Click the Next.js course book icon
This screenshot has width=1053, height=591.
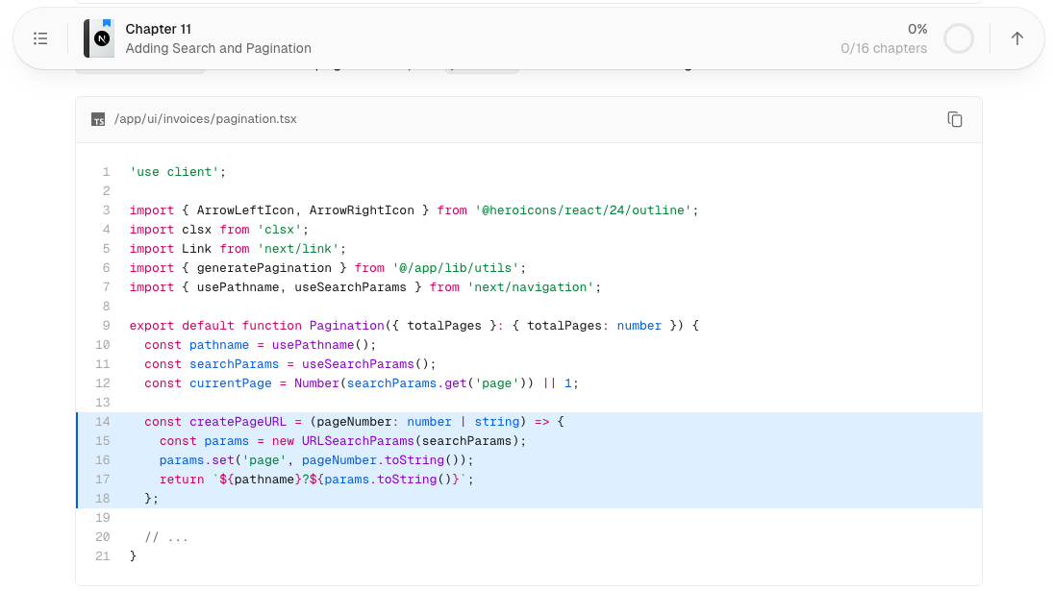click(99, 38)
